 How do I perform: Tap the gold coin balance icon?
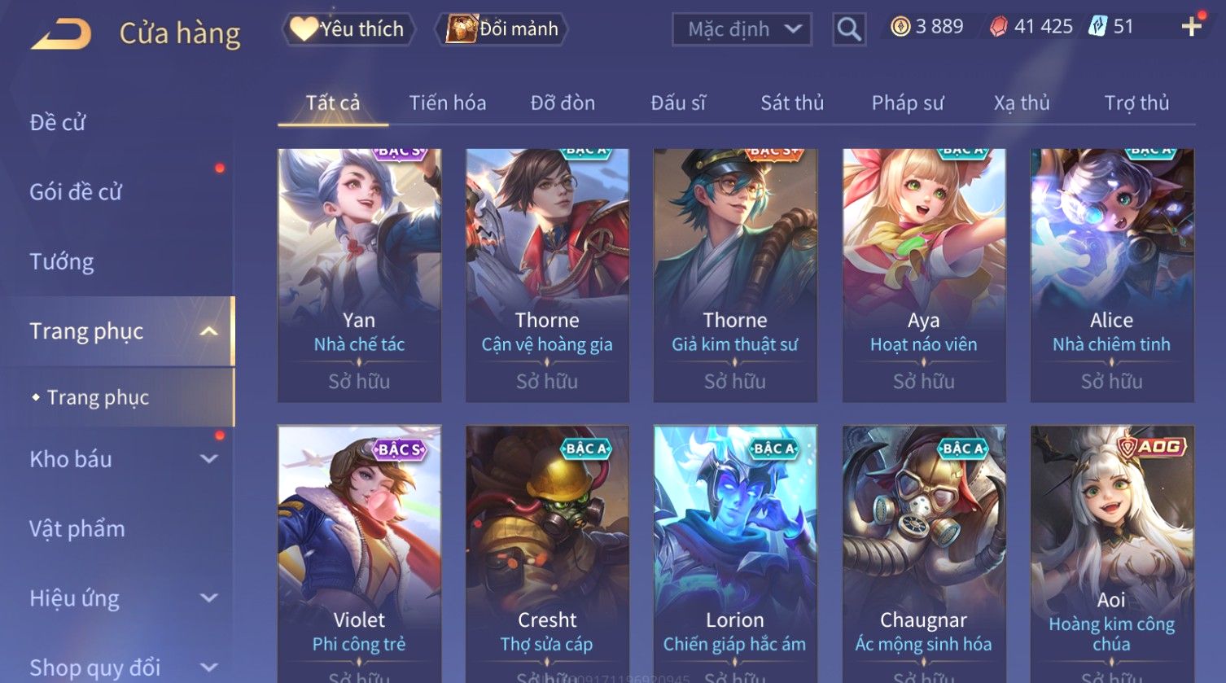pyautogui.click(x=900, y=27)
